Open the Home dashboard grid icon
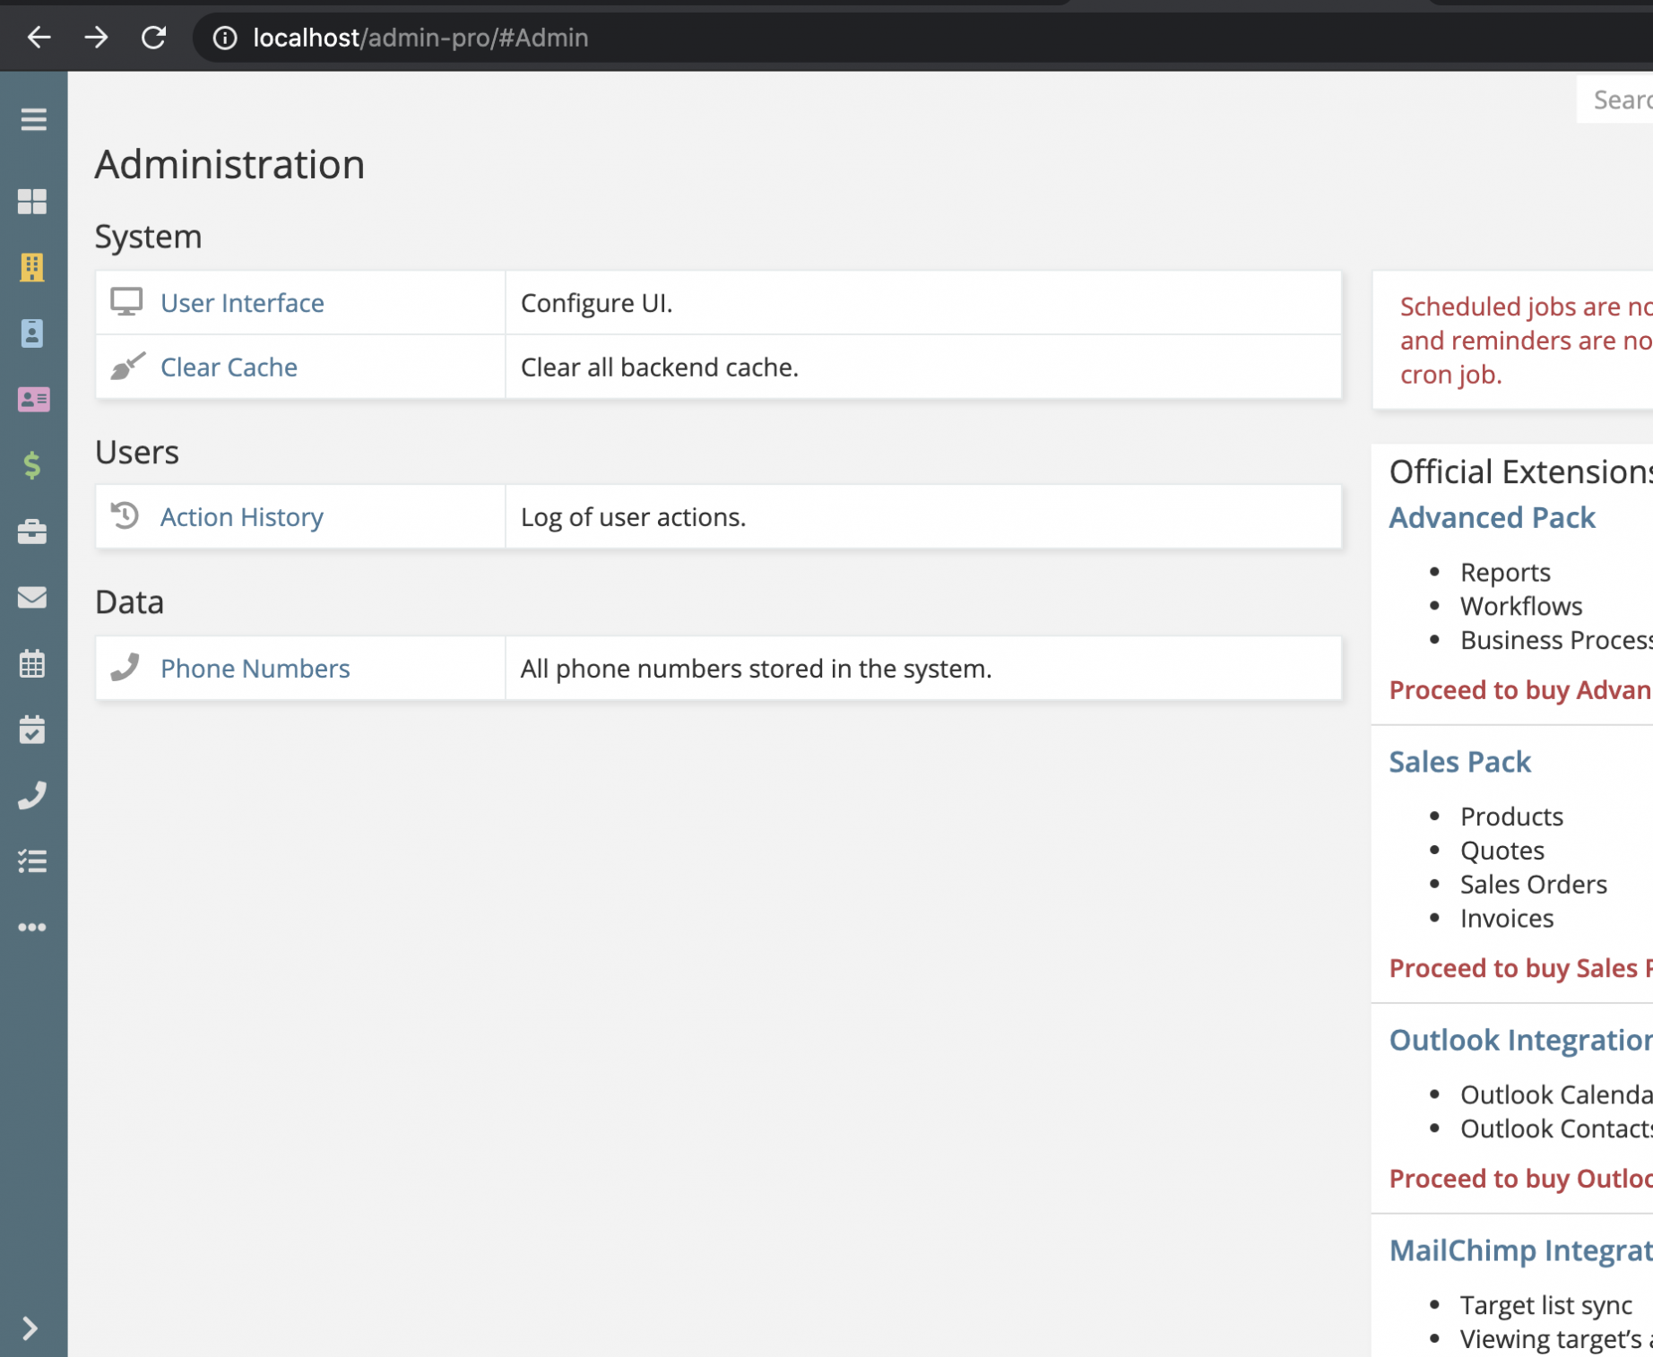 32,202
